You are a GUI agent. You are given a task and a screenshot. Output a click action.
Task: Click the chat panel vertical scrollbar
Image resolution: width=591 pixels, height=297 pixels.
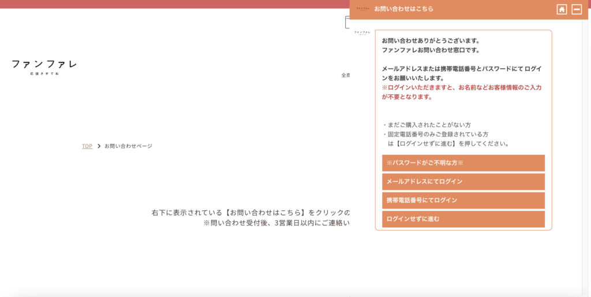pos(585,158)
